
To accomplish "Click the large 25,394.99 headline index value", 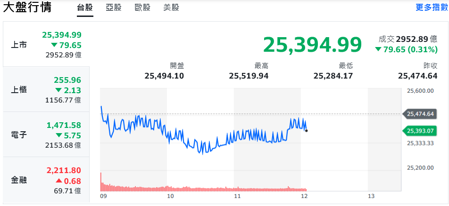I will [x=312, y=44].
